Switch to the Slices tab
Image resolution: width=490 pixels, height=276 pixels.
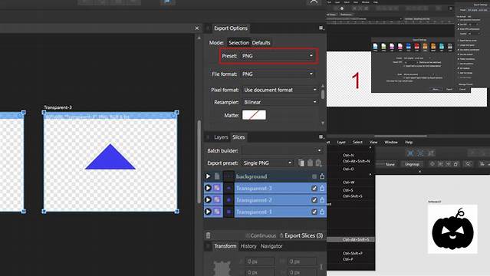coord(238,137)
